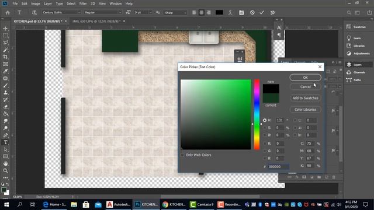Open the warp text option
The image size is (374, 210).
(x=230, y=12)
